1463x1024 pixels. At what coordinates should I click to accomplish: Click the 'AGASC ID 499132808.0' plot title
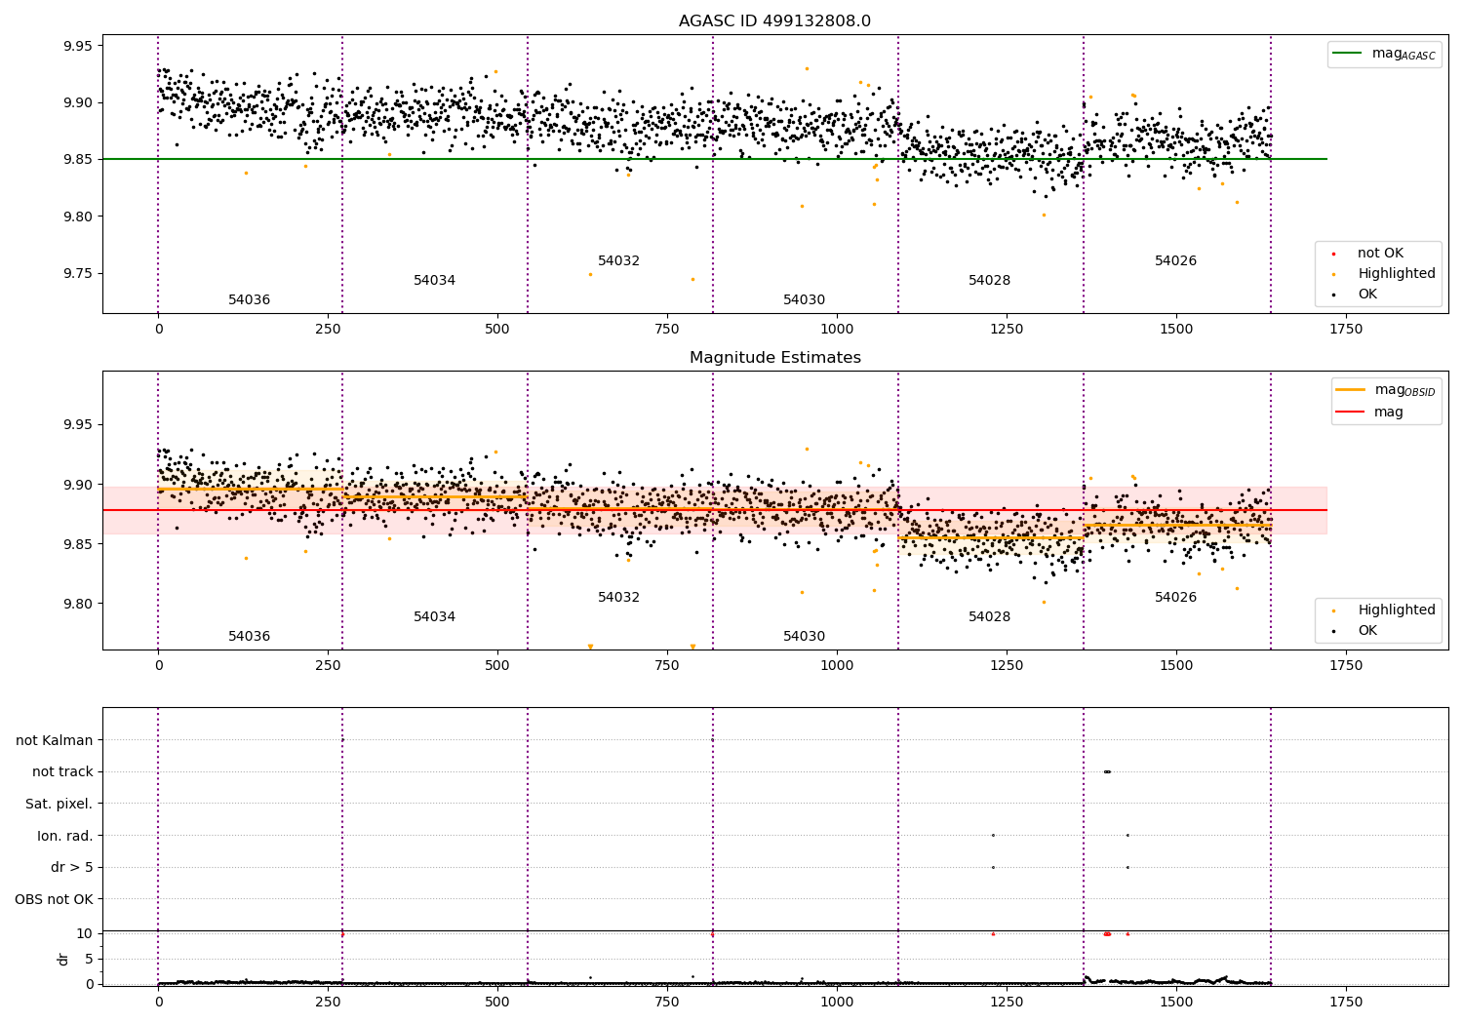[774, 21]
